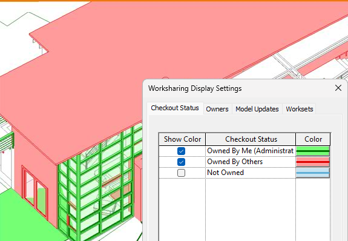Click the green Owned By Me color swatch
Image resolution: width=348 pixels, height=241 pixels.
pos(313,151)
